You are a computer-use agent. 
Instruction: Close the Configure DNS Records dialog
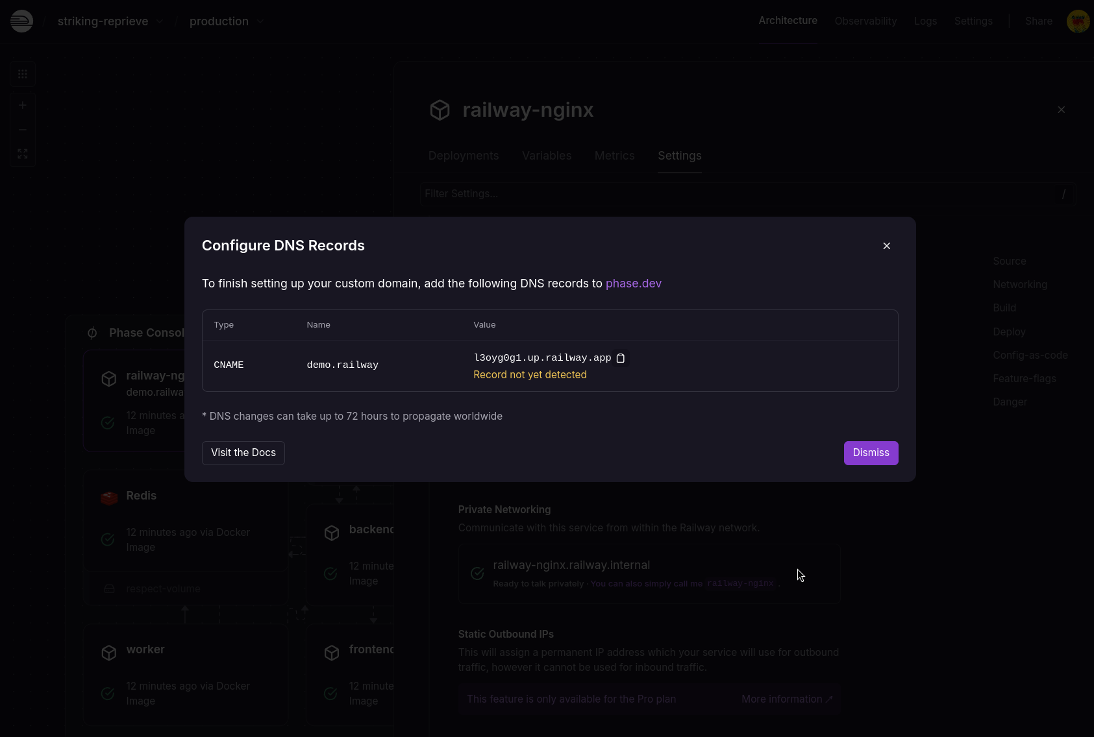pyautogui.click(x=886, y=246)
